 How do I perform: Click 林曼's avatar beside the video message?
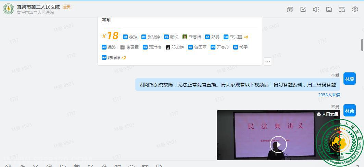(350, 111)
